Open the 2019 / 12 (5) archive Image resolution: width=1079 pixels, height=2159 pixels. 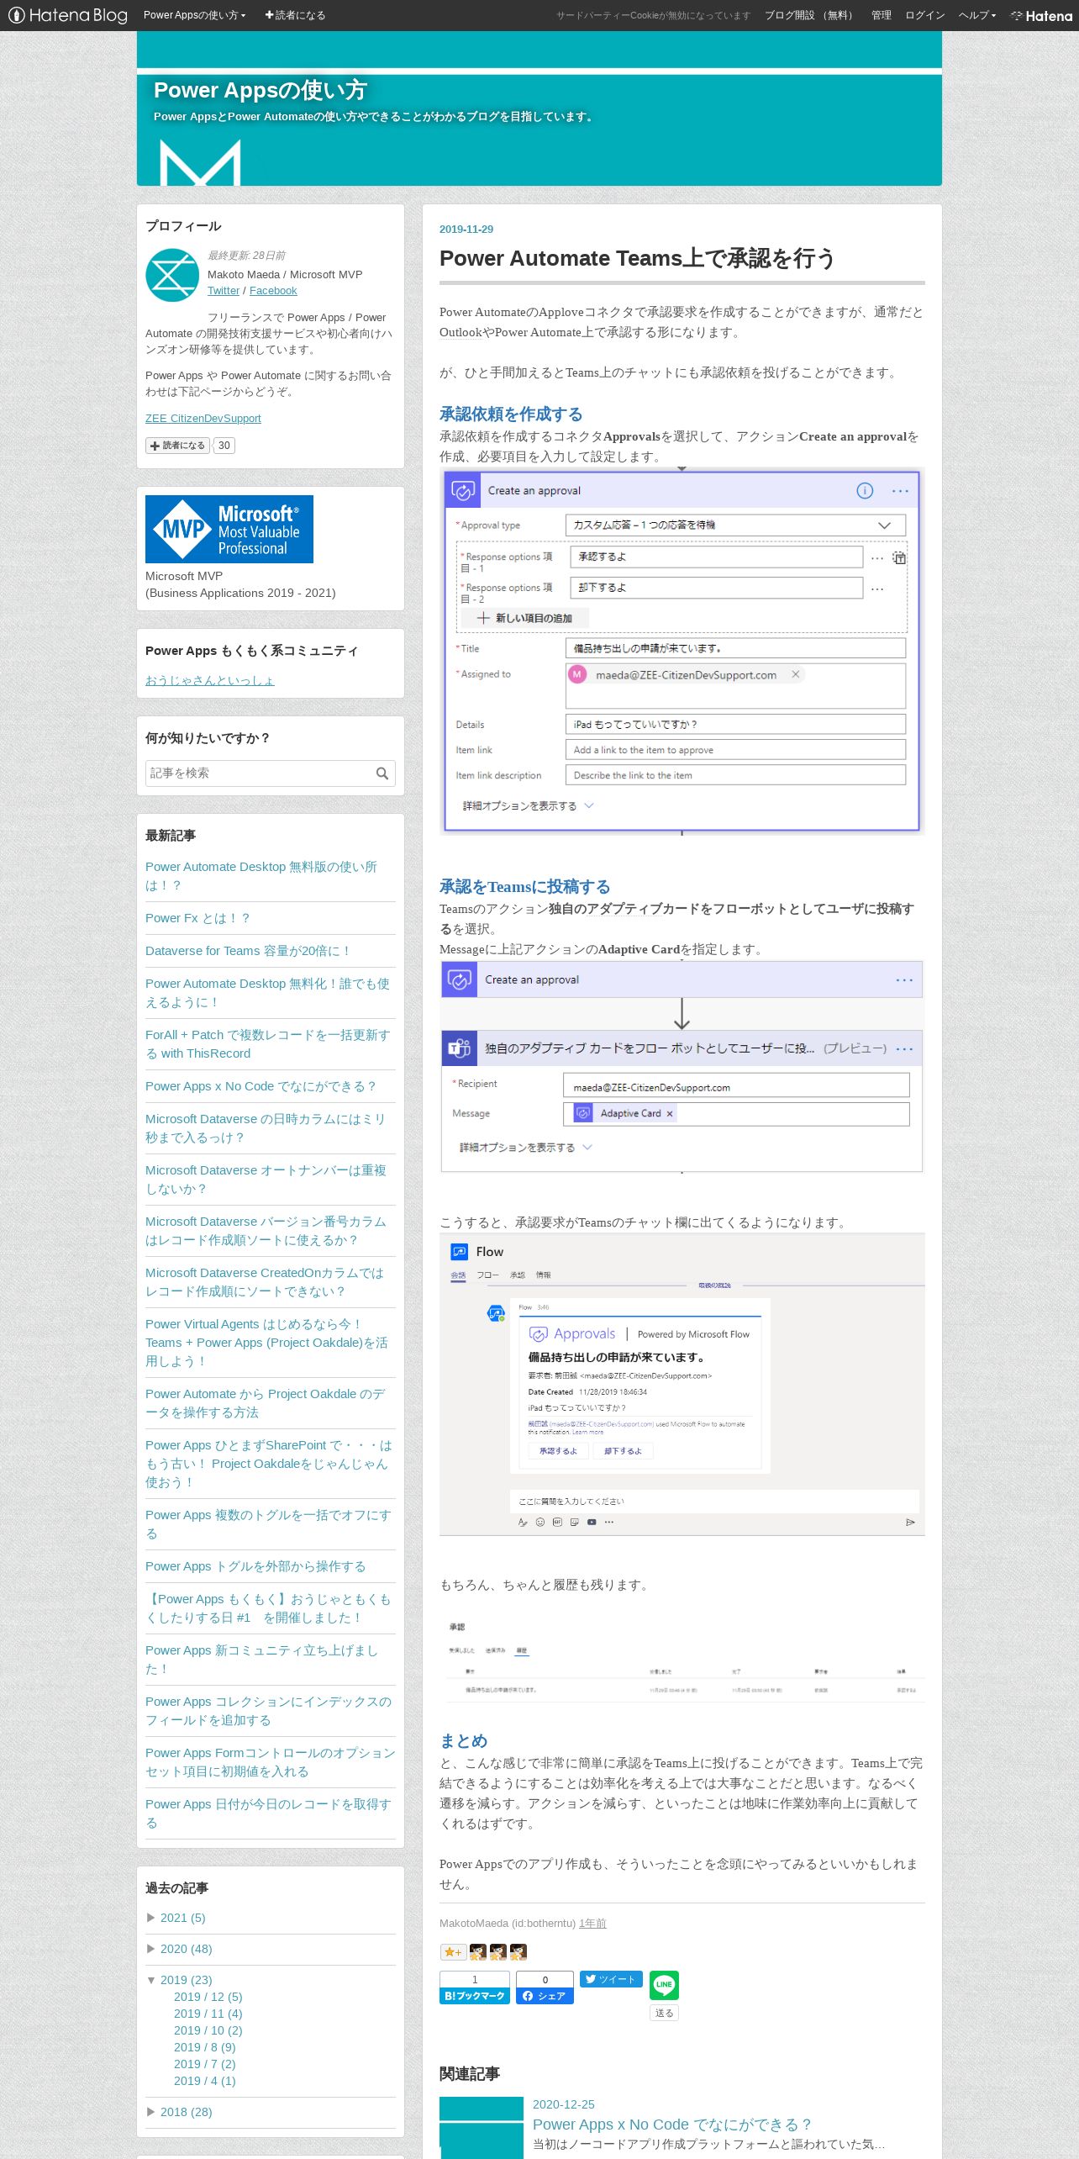pyautogui.click(x=208, y=1997)
